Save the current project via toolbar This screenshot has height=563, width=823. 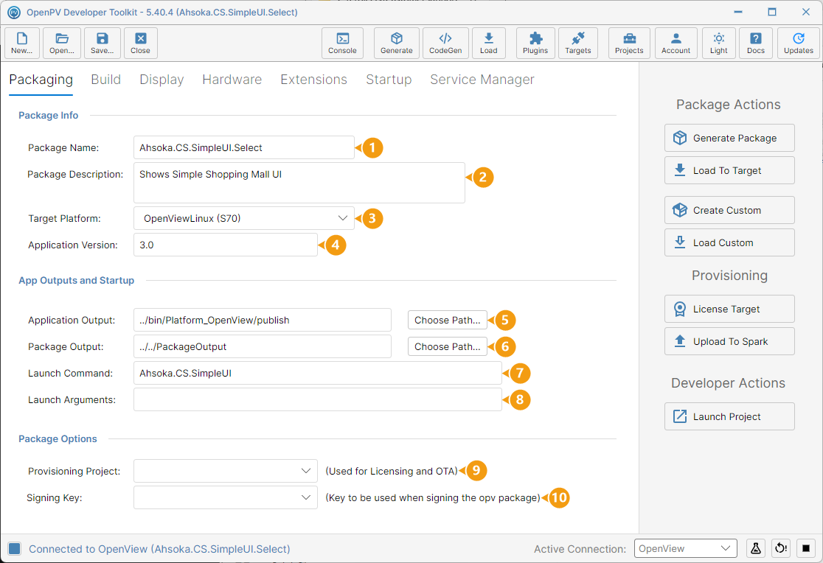point(103,43)
